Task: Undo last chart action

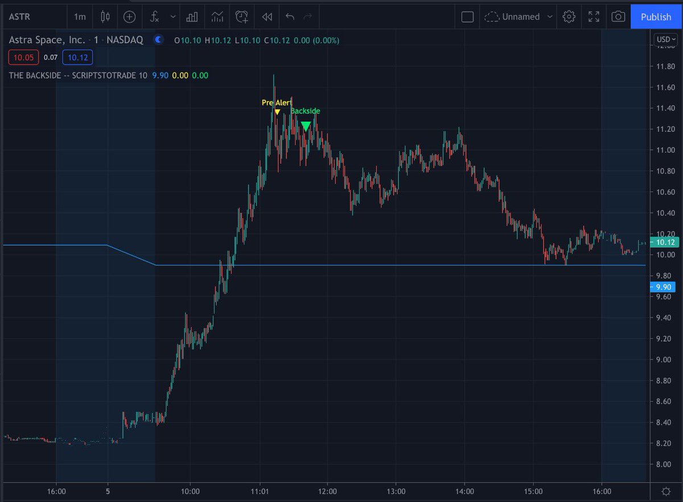Action: 290,17
